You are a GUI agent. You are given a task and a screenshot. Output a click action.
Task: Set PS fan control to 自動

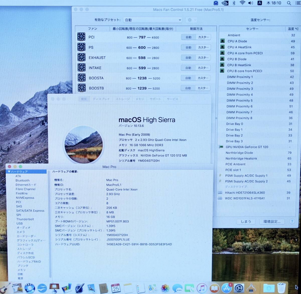pos(188,47)
